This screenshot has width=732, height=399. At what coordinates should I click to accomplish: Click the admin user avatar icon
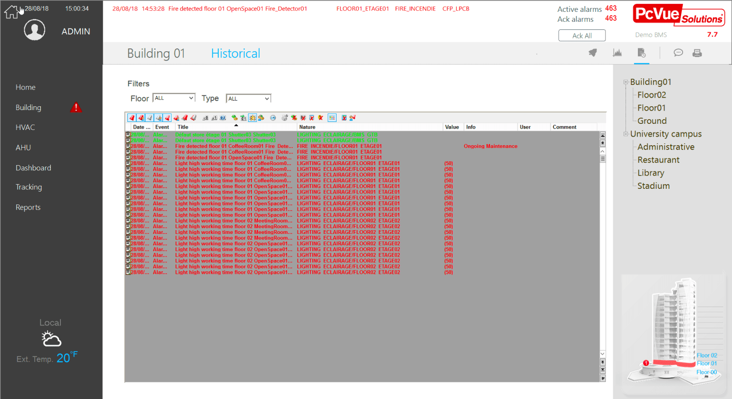coord(35,30)
